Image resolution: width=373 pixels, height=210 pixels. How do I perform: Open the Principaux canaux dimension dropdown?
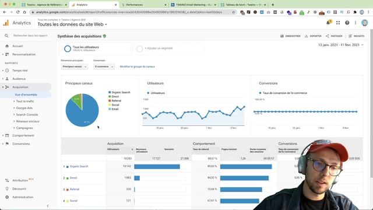74,66
